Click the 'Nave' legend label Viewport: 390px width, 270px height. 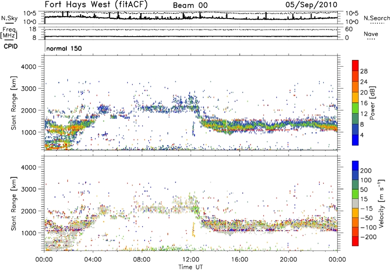[370, 34]
